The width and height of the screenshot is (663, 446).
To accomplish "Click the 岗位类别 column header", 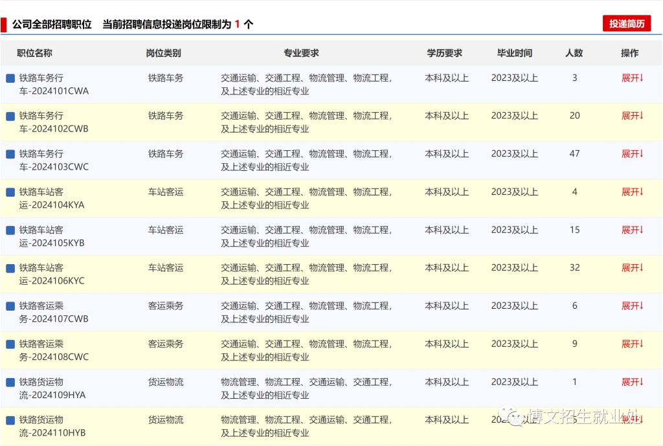I will click(x=163, y=53).
